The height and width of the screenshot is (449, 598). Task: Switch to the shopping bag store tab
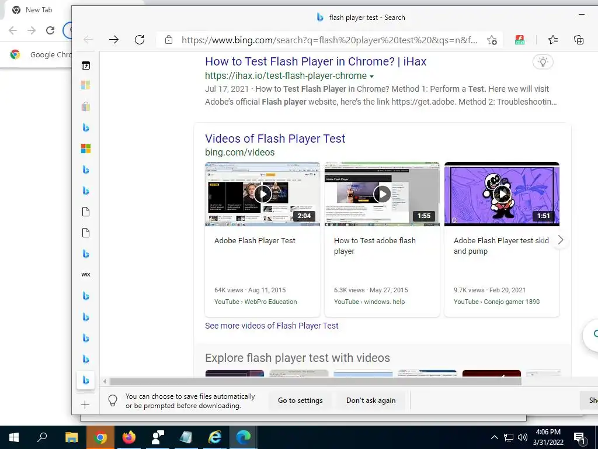86,106
